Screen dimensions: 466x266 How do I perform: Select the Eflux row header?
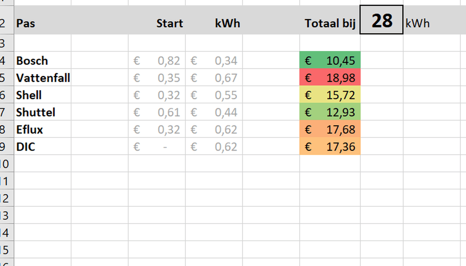click(7, 129)
